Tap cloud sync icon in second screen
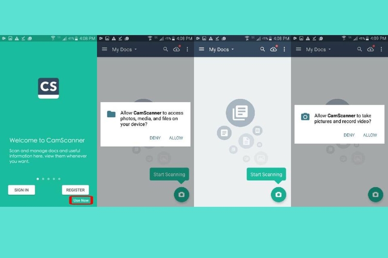The height and width of the screenshot is (258, 388). tap(177, 49)
